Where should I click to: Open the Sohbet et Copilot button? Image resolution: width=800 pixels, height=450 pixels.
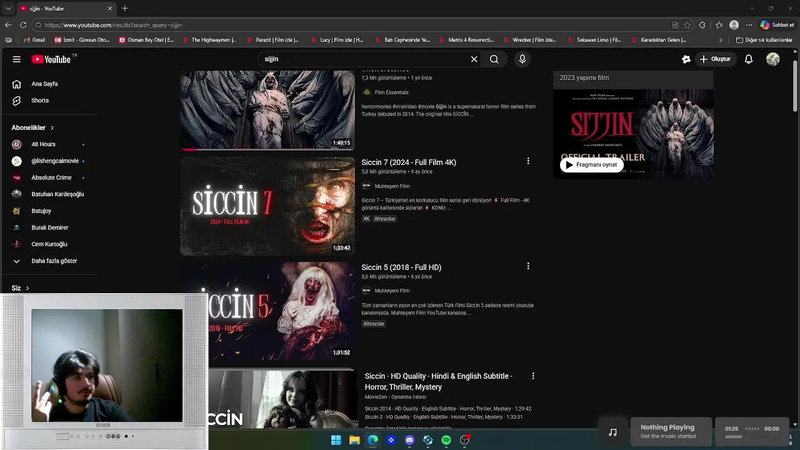point(777,25)
